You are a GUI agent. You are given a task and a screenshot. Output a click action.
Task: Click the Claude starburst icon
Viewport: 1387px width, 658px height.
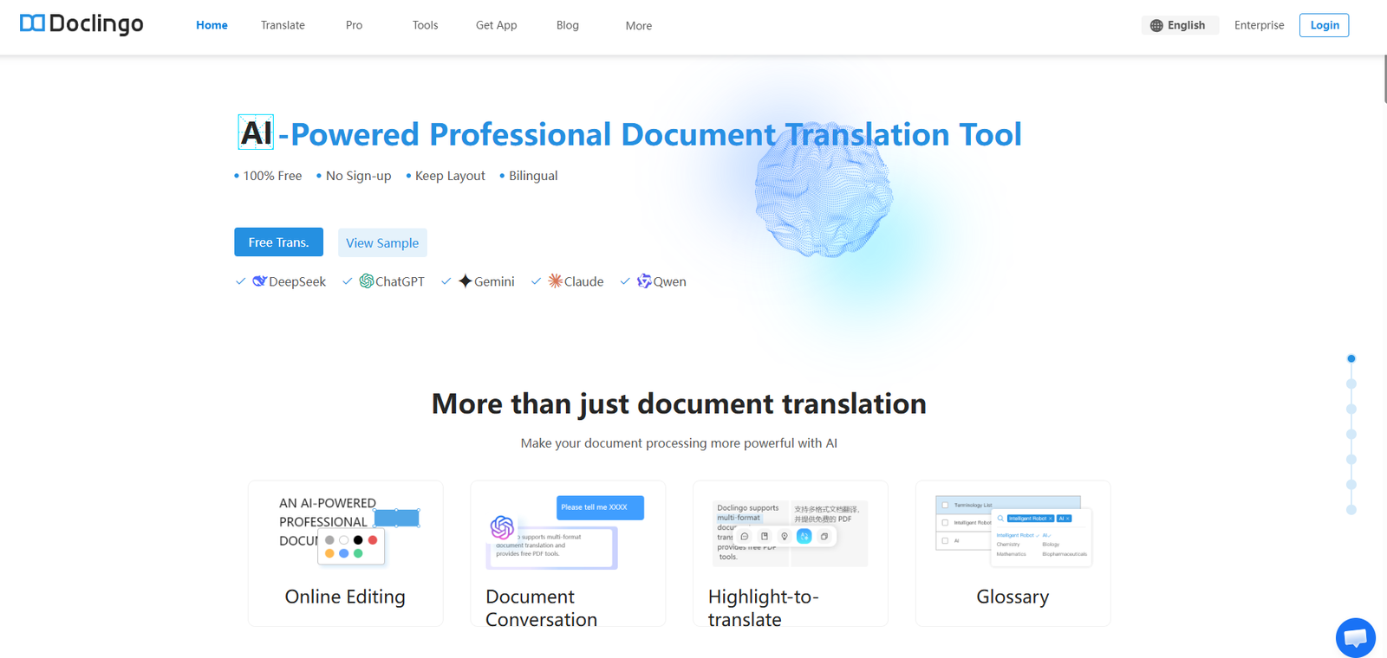tap(555, 281)
